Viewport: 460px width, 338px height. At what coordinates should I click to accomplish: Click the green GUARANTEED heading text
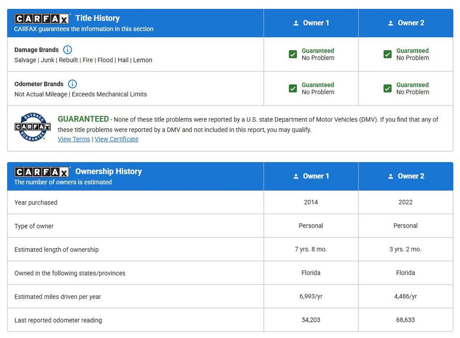point(83,119)
